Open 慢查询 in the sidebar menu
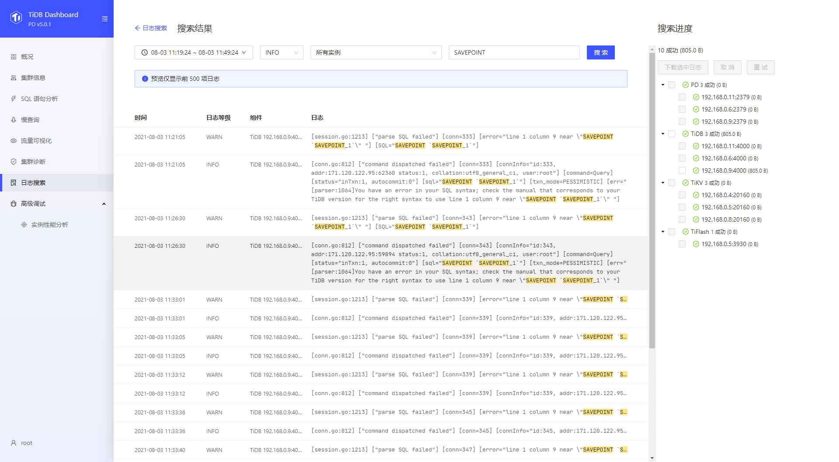The image size is (839, 462). [x=57, y=120]
